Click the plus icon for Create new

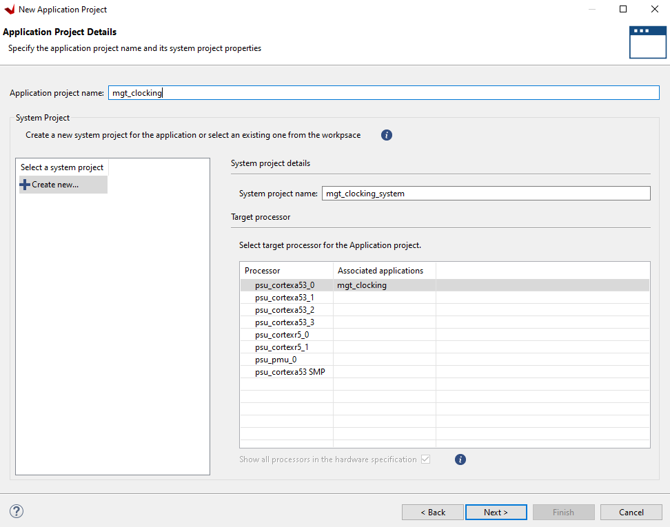pos(25,185)
